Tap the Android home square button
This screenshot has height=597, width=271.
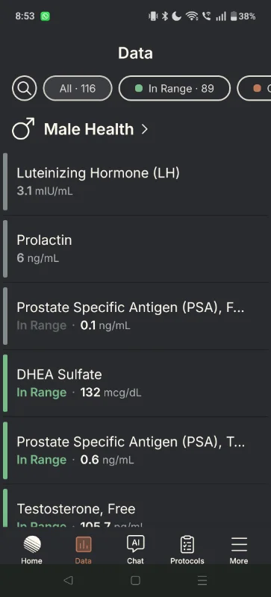tap(135, 581)
